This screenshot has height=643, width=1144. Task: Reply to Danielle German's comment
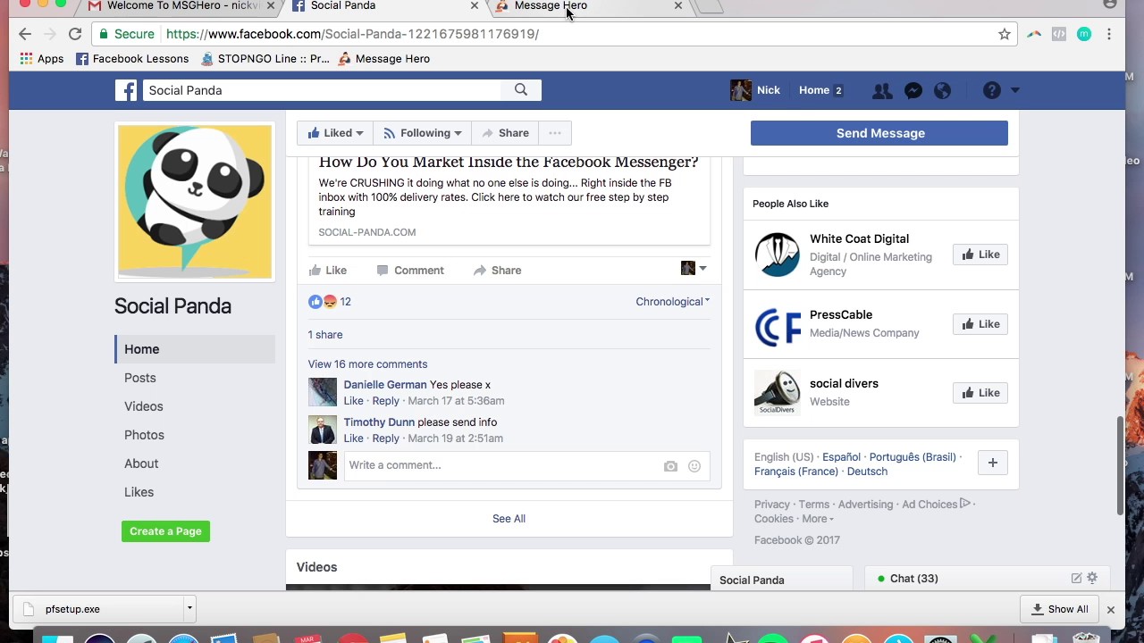pos(385,401)
